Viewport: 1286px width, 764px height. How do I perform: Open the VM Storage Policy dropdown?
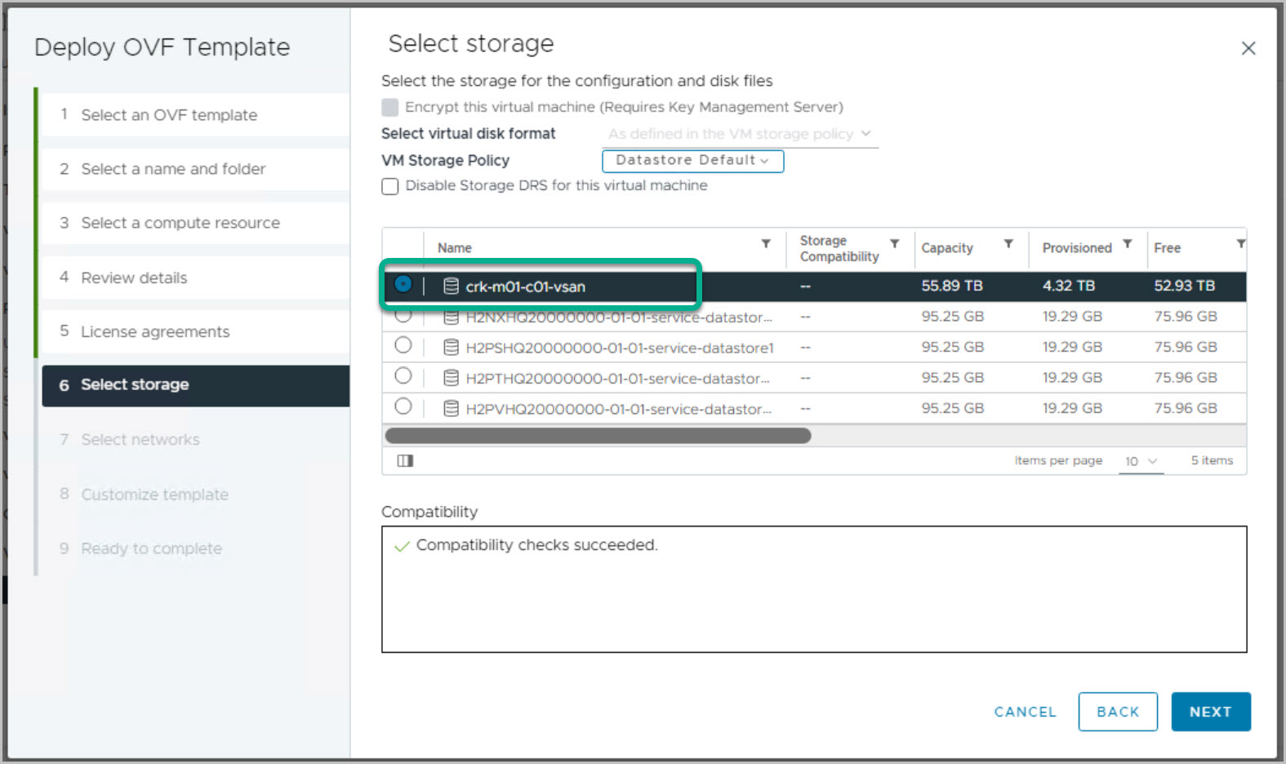coord(692,161)
